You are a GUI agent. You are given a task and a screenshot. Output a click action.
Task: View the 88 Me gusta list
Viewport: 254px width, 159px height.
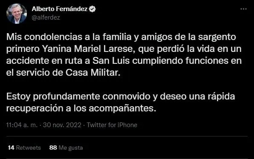tap(66, 148)
